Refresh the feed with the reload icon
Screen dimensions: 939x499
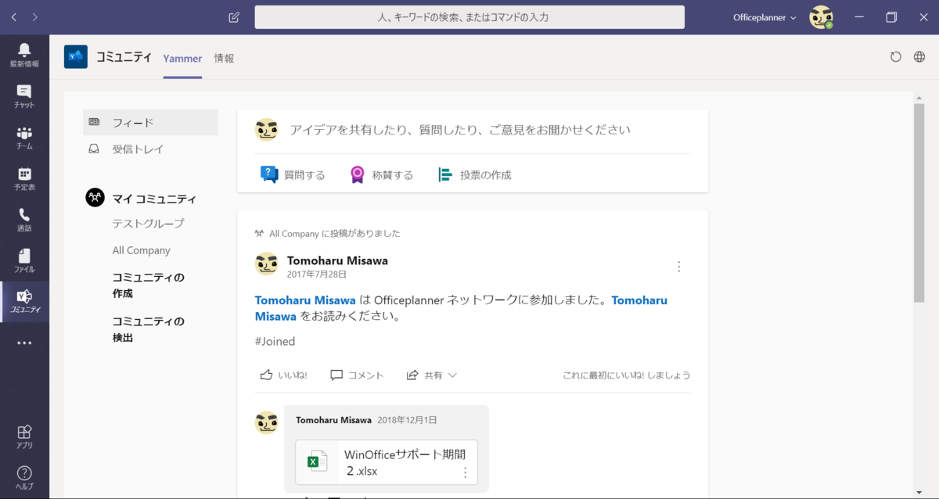click(896, 56)
